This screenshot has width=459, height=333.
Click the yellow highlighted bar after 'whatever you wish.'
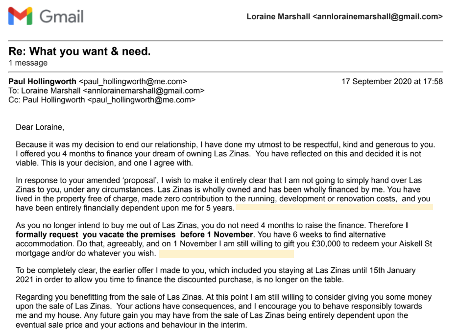[x=226, y=254]
